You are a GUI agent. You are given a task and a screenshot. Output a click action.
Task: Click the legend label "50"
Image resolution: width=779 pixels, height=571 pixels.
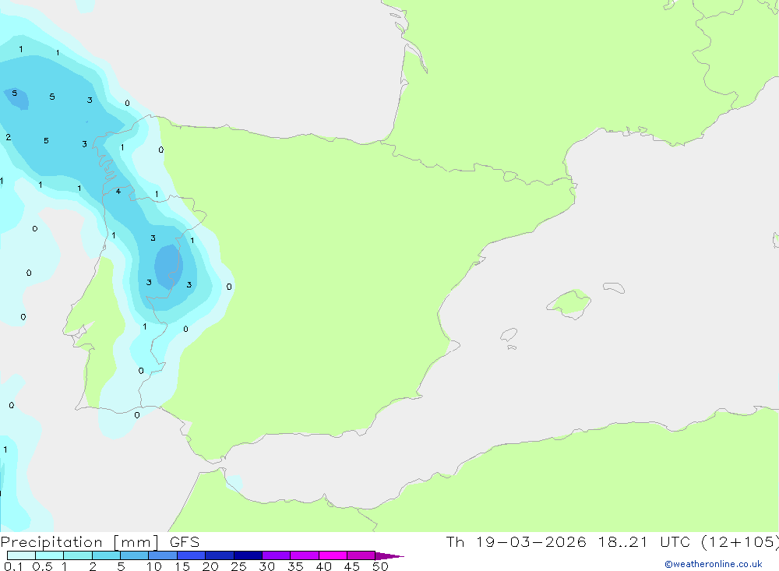[381, 566]
